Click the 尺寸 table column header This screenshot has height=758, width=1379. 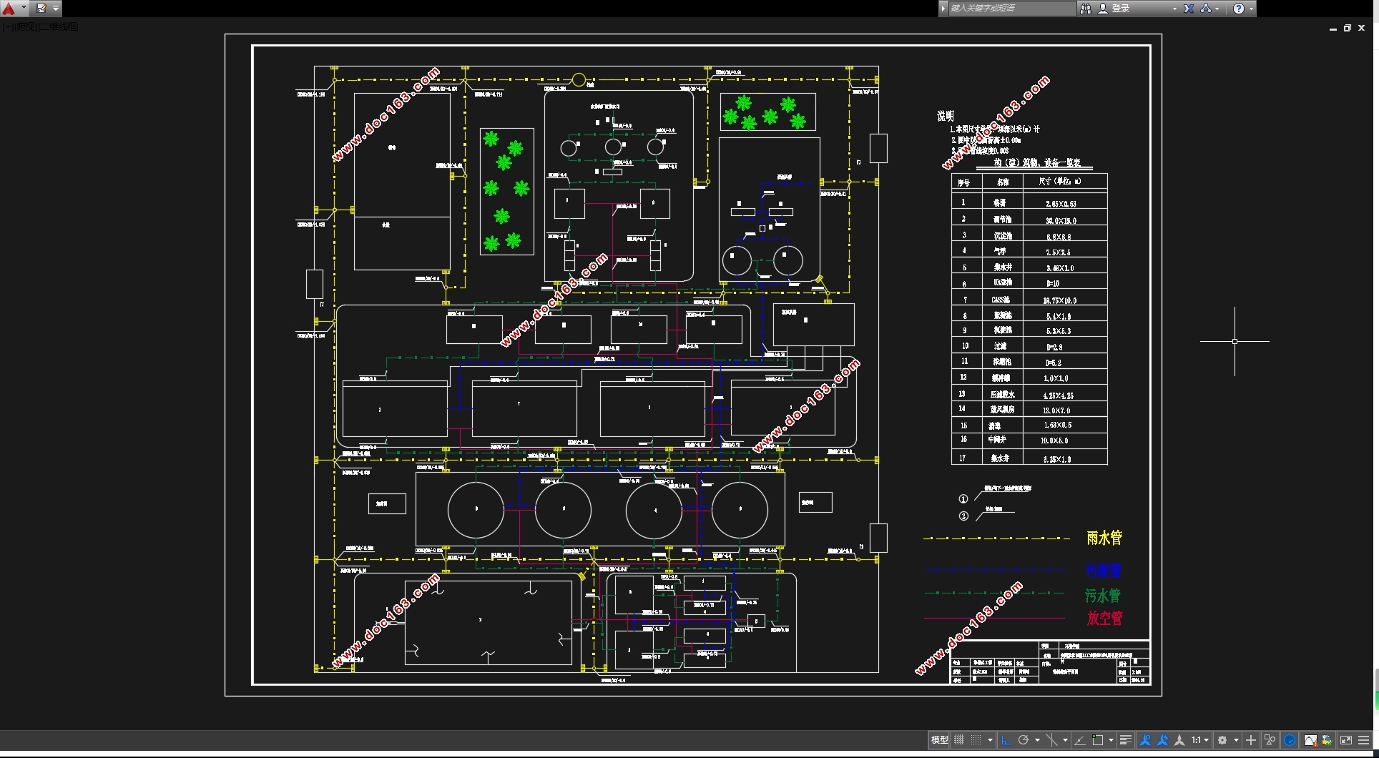coord(1060,182)
